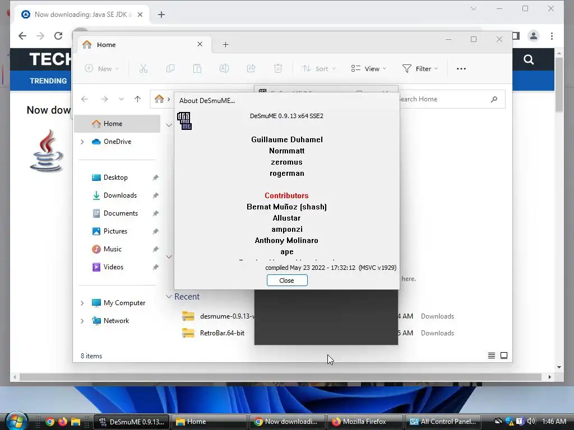Close the Home tab in File Explorer
The width and height of the screenshot is (574, 430).
200,44
